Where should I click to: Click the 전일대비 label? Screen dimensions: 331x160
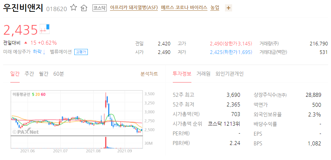point(12,43)
